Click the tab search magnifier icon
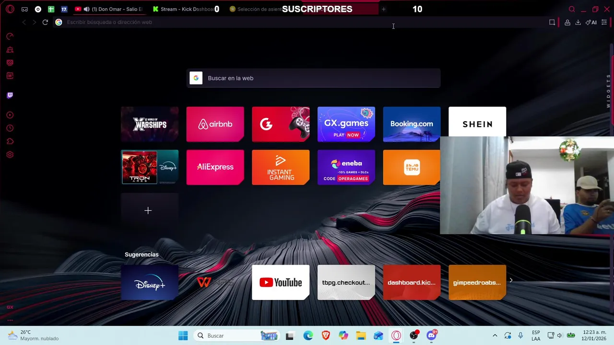 pyautogui.click(x=572, y=9)
